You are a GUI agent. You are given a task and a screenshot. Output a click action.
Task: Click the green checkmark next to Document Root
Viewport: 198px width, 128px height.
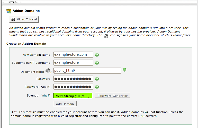[124, 70]
